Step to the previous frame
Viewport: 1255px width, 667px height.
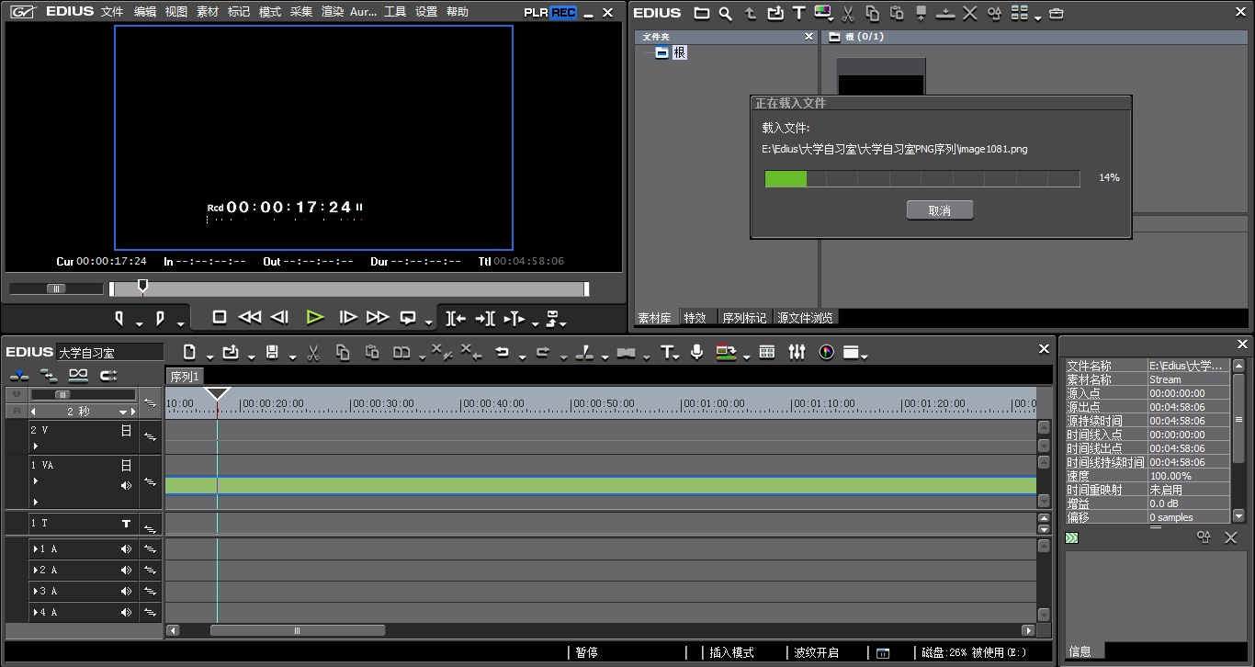[x=280, y=317]
